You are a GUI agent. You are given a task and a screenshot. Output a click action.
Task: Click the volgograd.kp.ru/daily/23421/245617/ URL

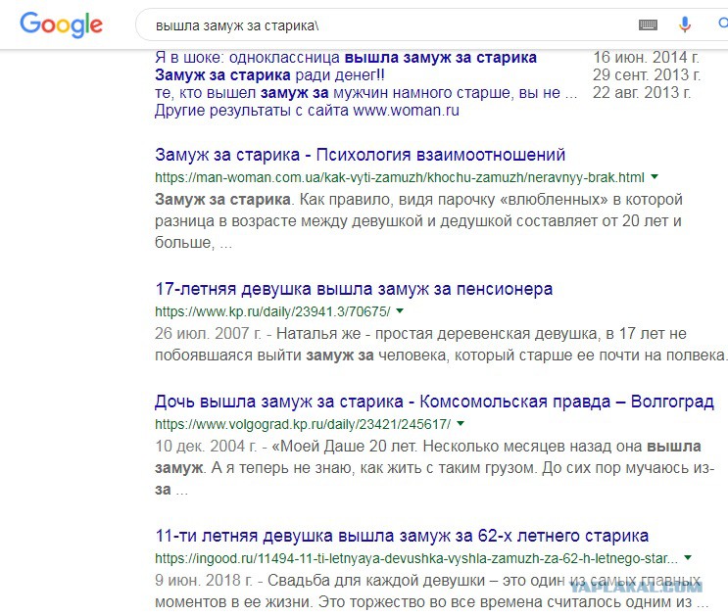point(303,424)
